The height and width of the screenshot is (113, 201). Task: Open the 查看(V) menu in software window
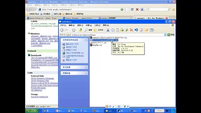tap(80, 25)
